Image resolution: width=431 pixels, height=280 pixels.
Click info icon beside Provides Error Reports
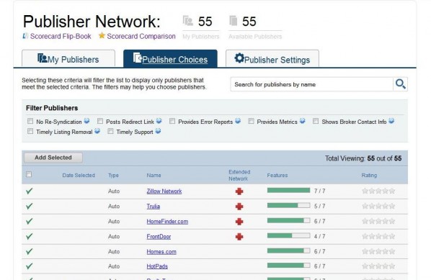pyautogui.click(x=238, y=121)
